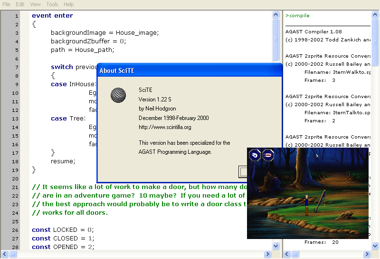
Task: Open the View menu
Action: pos(35,4)
